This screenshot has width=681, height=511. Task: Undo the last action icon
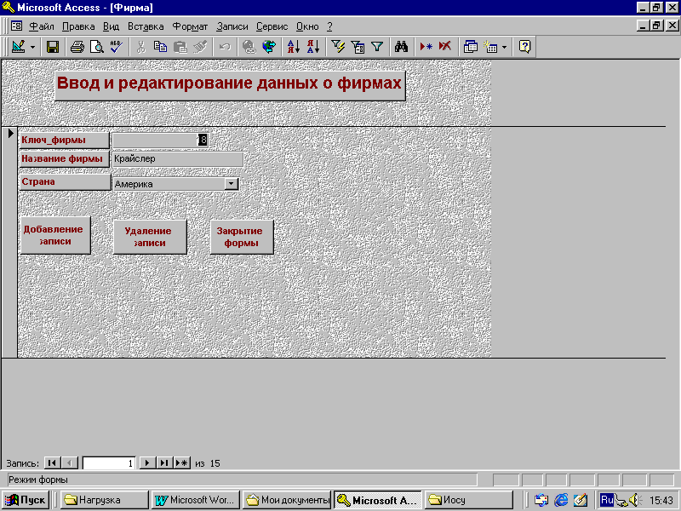pyautogui.click(x=225, y=47)
